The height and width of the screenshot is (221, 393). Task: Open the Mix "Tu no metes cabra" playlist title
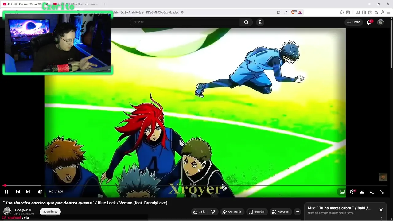point(339,208)
